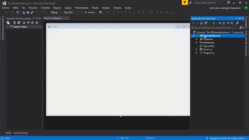
Task: Expand the Referencias node
Action: (196, 43)
